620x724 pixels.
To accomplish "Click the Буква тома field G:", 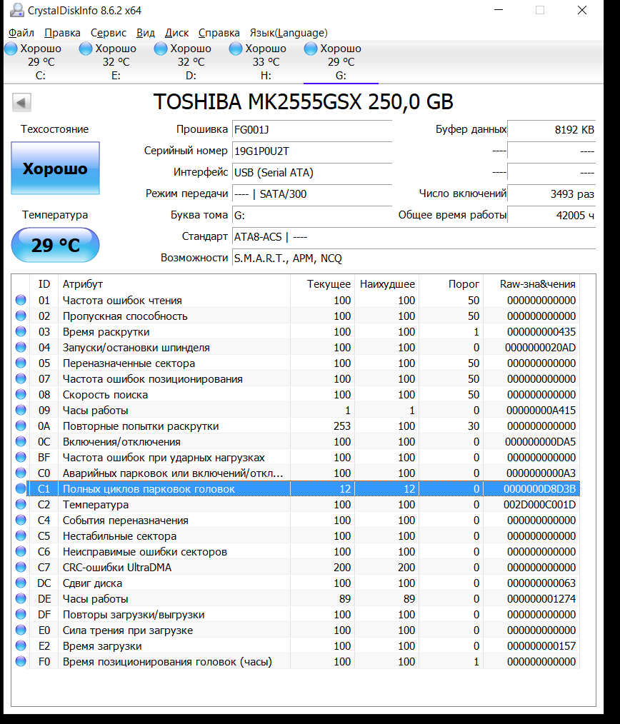I will 312,215.
